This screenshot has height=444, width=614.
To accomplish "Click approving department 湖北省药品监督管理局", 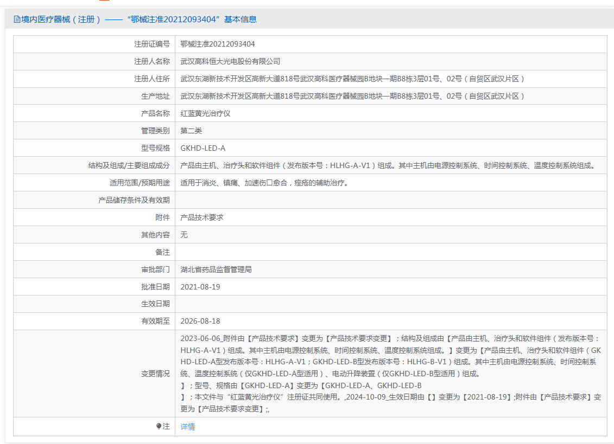I will [x=216, y=269].
